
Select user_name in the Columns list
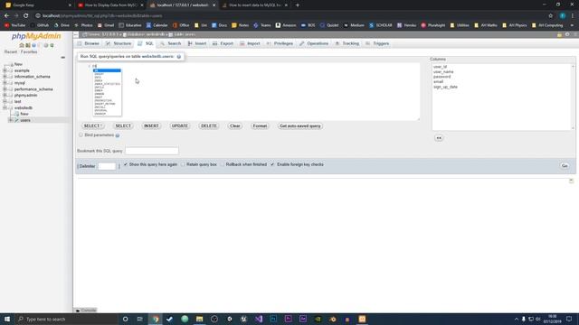(x=443, y=72)
